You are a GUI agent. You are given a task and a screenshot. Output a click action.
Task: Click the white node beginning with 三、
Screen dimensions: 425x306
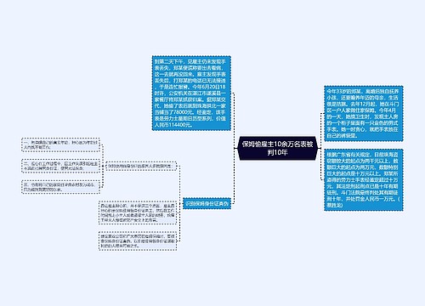click(60, 187)
